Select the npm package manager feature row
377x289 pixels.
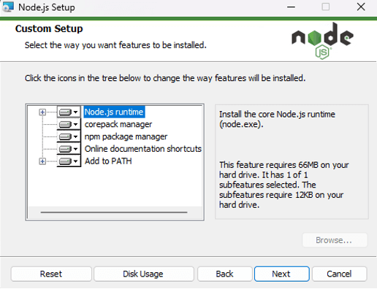point(126,136)
